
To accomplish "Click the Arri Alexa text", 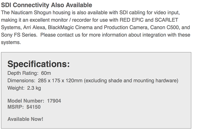I will tap(35, 27).
